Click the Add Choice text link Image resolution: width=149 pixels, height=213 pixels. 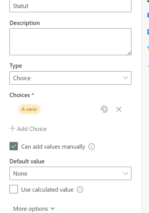click(x=32, y=129)
